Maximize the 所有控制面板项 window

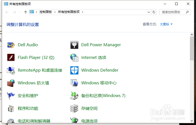tap(176, 4)
